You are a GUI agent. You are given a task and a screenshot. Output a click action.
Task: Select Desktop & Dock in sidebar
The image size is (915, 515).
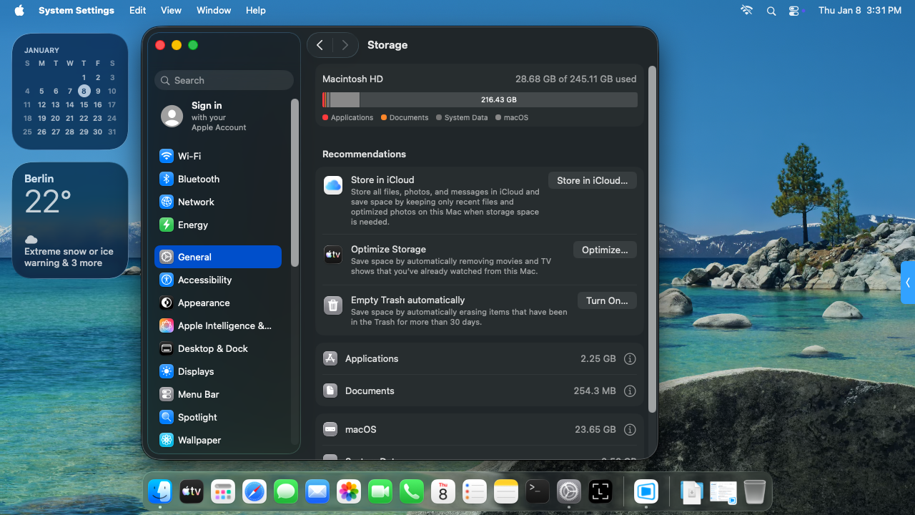click(x=212, y=348)
